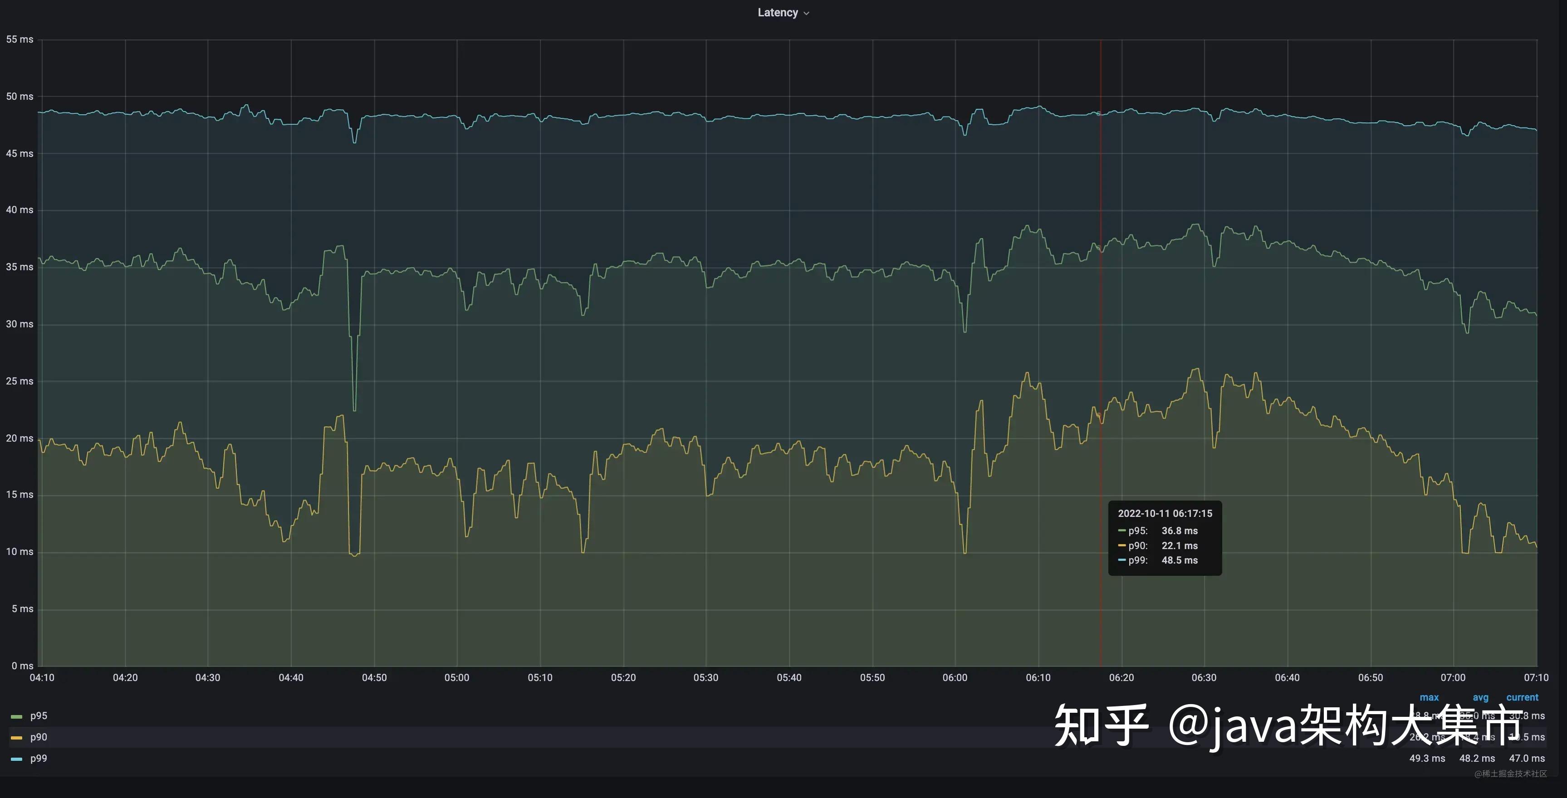Toggle the p95 series in legend
Screen dimensions: 1567x798
38,716
